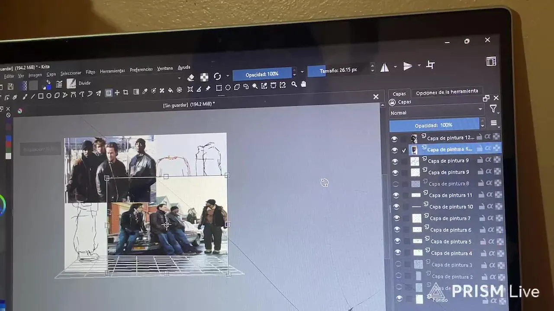Select the Bezier Curve tool

click(x=74, y=95)
